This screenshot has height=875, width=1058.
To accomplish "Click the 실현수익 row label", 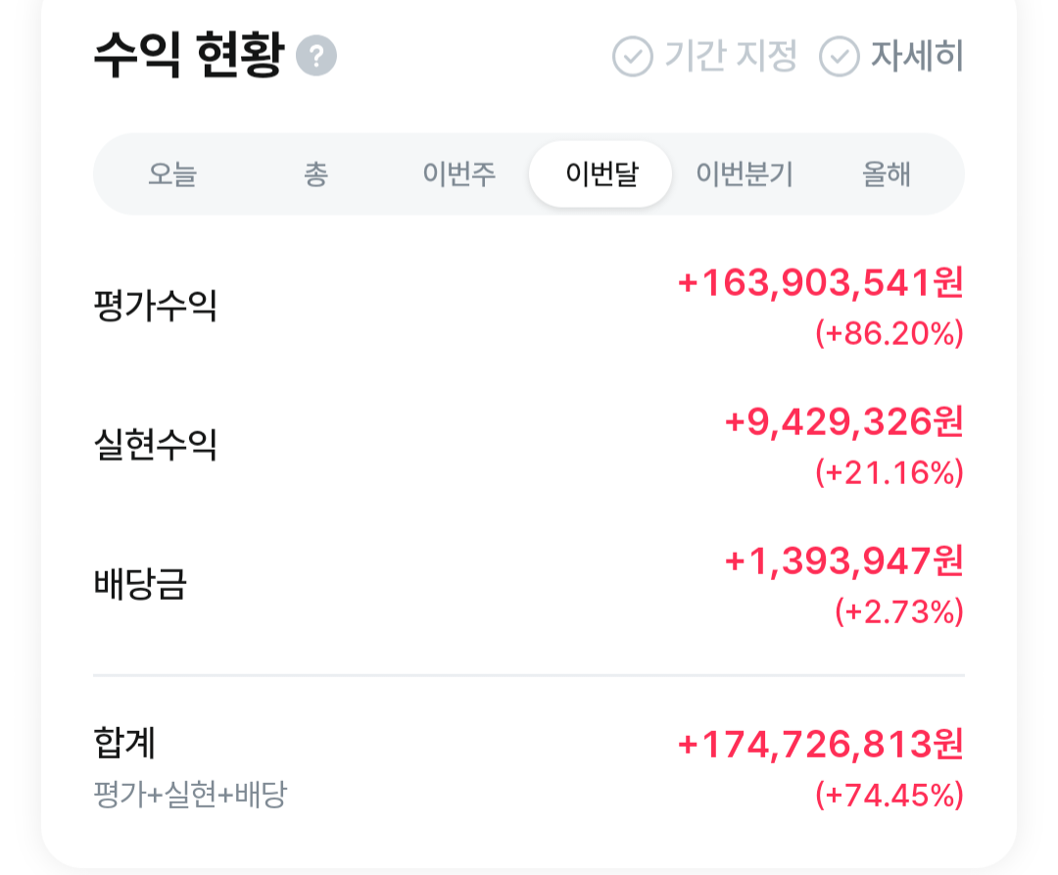I will click(155, 445).
